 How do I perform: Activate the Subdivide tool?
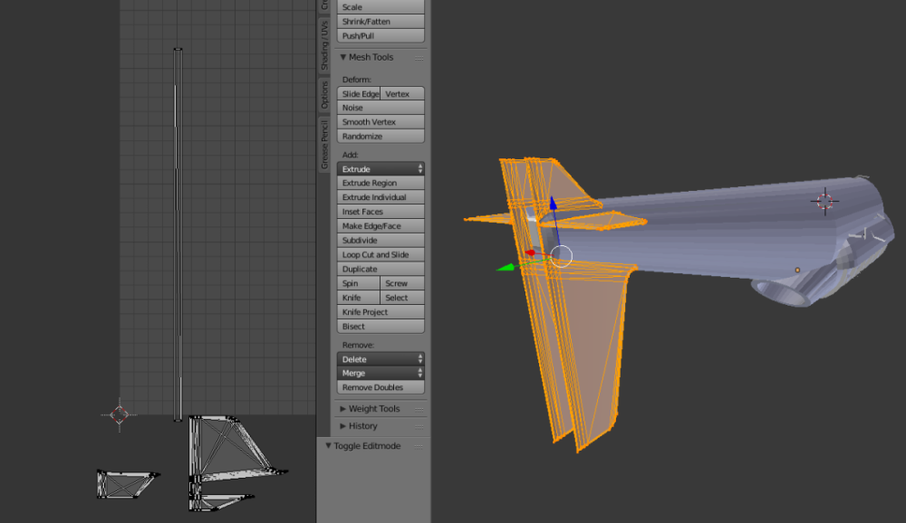[381, 240]
